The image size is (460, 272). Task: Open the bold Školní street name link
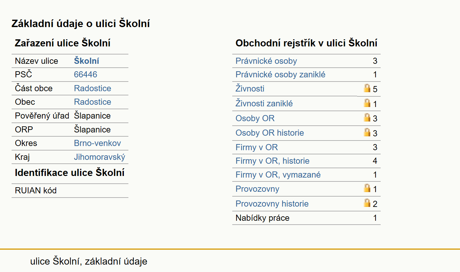86,61
